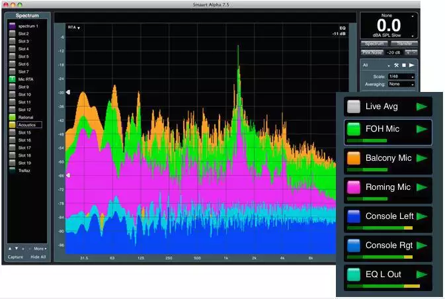Viewport: 445px width, 299px height.
Task: Toggle the Pink Noise generator button
Action: (x=372, y=52)
